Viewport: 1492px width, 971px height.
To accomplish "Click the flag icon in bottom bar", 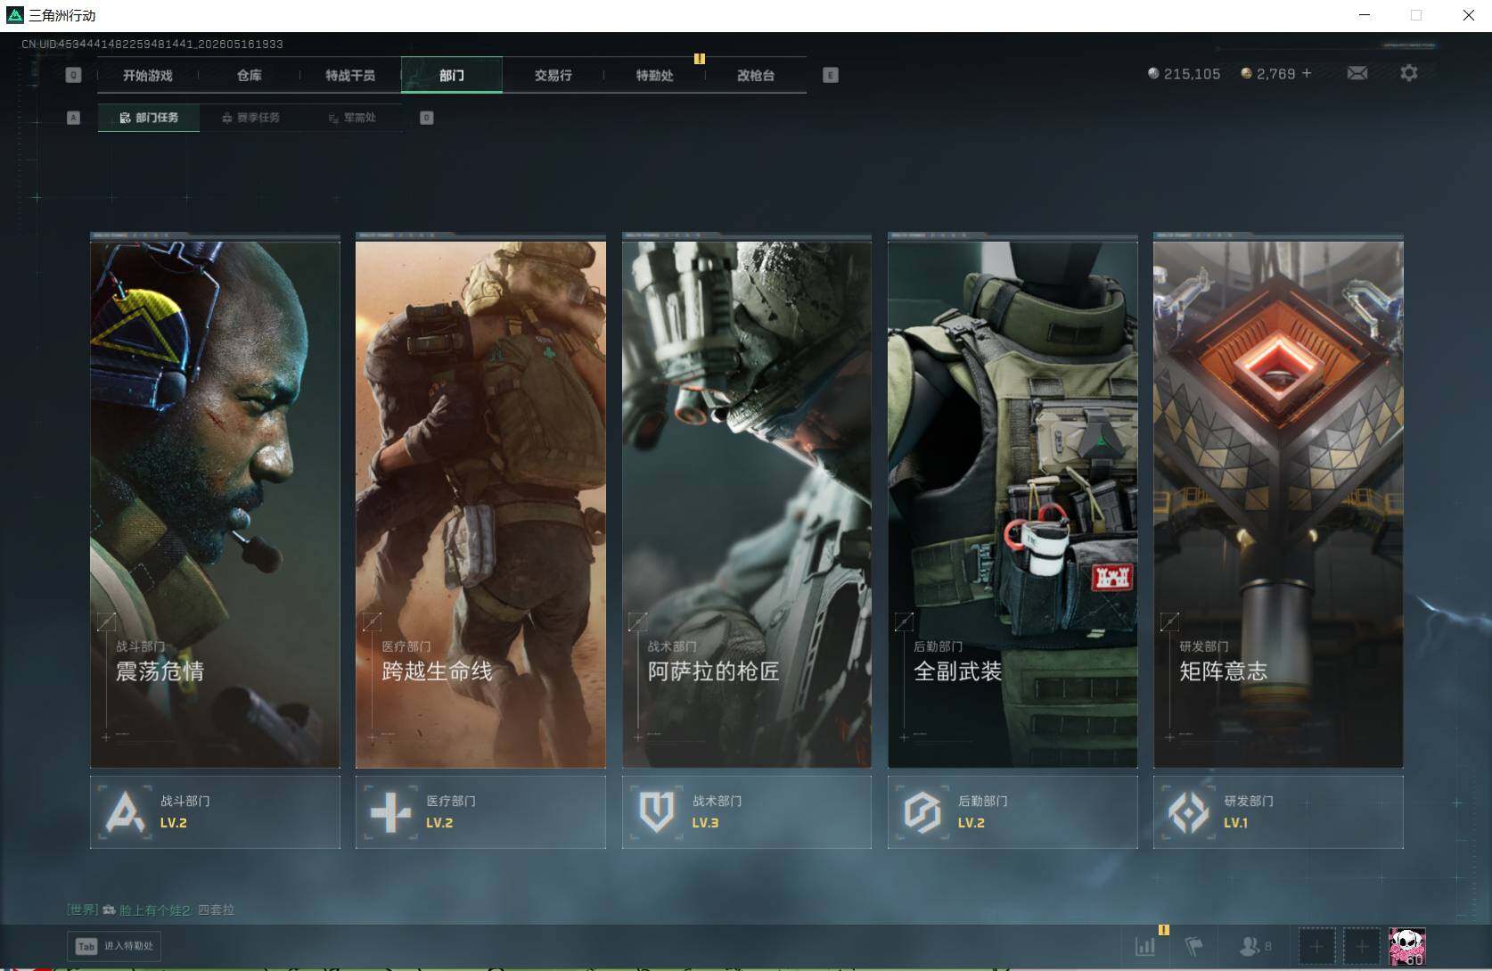I will [1194, 946].
